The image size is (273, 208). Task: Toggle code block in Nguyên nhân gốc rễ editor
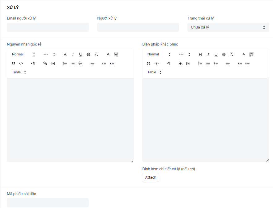click(x=21, y=63)
